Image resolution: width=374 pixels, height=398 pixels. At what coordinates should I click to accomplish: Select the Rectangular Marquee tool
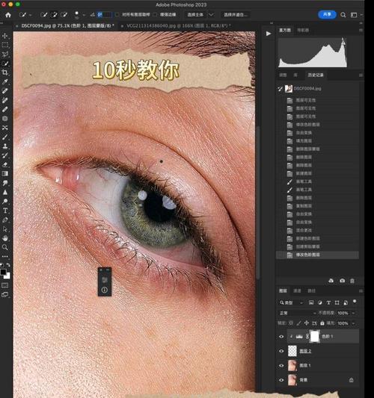click(4, 45)
